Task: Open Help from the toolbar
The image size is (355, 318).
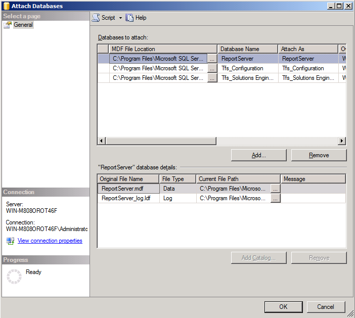Action: pos(136,18)
